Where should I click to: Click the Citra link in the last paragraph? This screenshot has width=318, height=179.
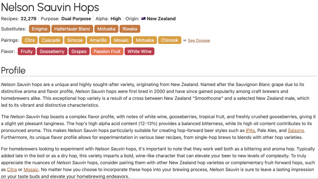click(12, 170)
